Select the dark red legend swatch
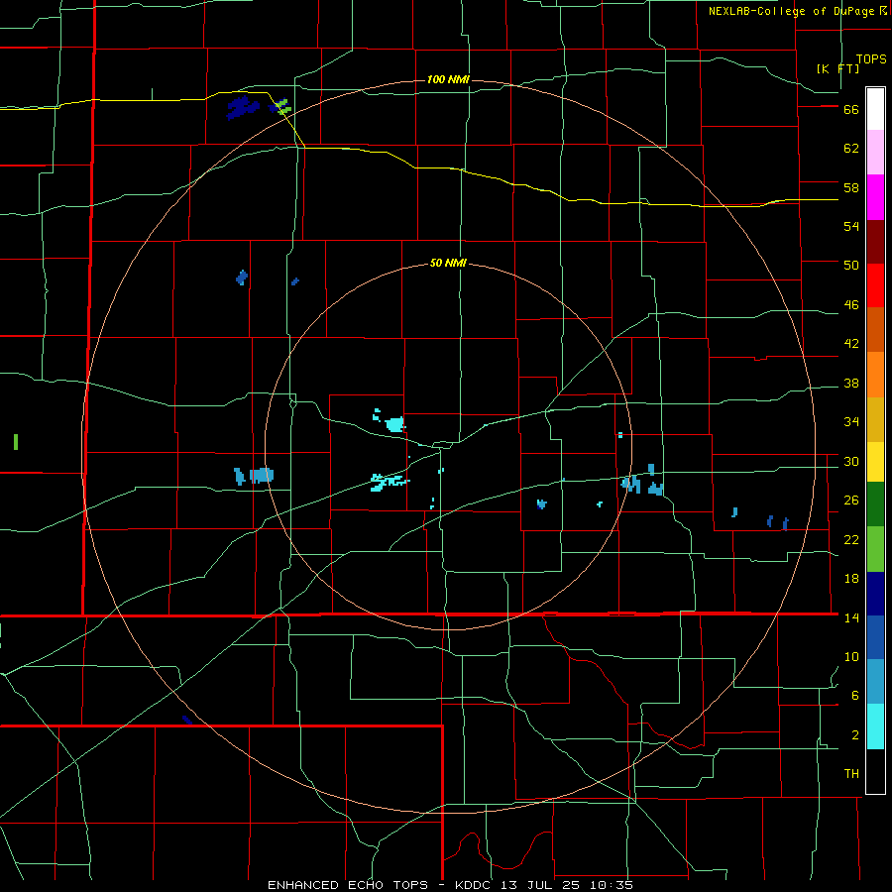This screenshot has height=892, width=892. (x=875, y=243)
